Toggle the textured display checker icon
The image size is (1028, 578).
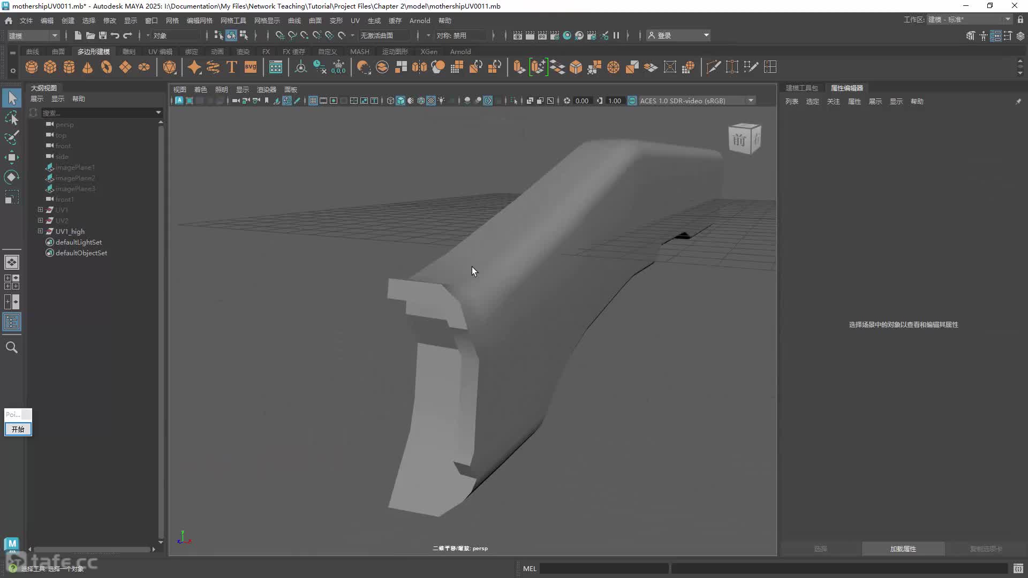click(431, 101)
